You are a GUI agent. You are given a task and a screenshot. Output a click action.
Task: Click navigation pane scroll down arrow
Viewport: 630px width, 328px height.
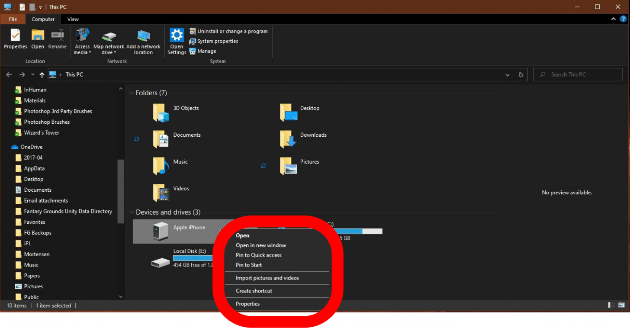pyautogui.click(x=121, y=297)
